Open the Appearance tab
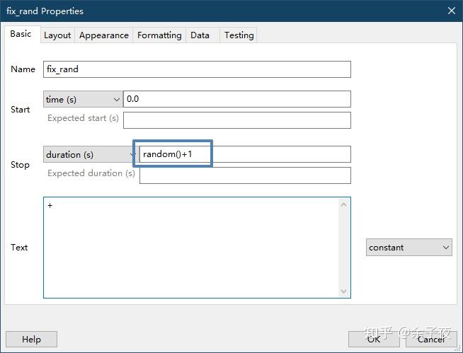This screenshot has height=353, width=463. point(104,35)
